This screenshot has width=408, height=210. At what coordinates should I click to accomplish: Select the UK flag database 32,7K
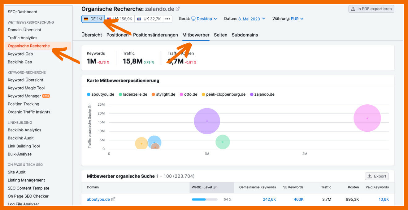(x=149, y=19)
